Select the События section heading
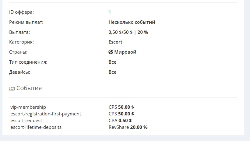Image resolution: width=250 pixels, height=141 pixels. click(x=29, y=88)
